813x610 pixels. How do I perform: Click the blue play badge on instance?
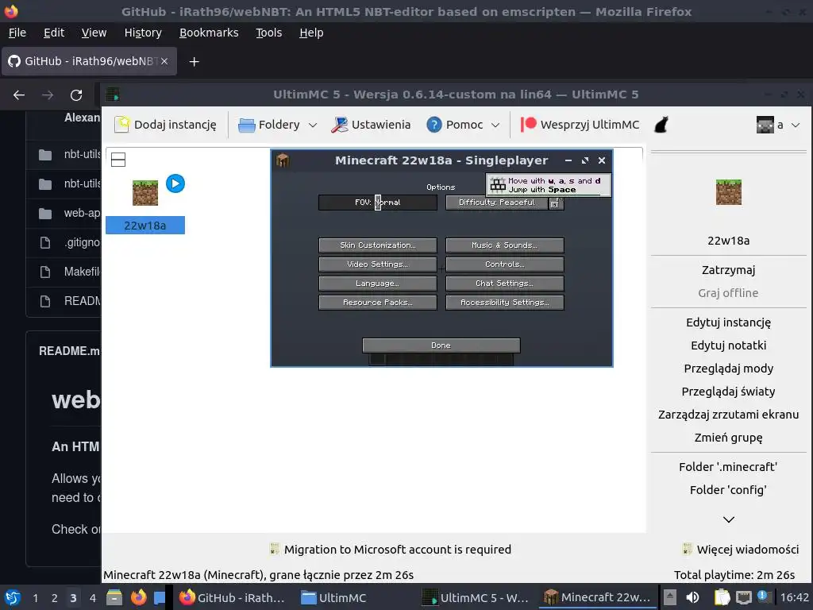click(x=175, y=183)
